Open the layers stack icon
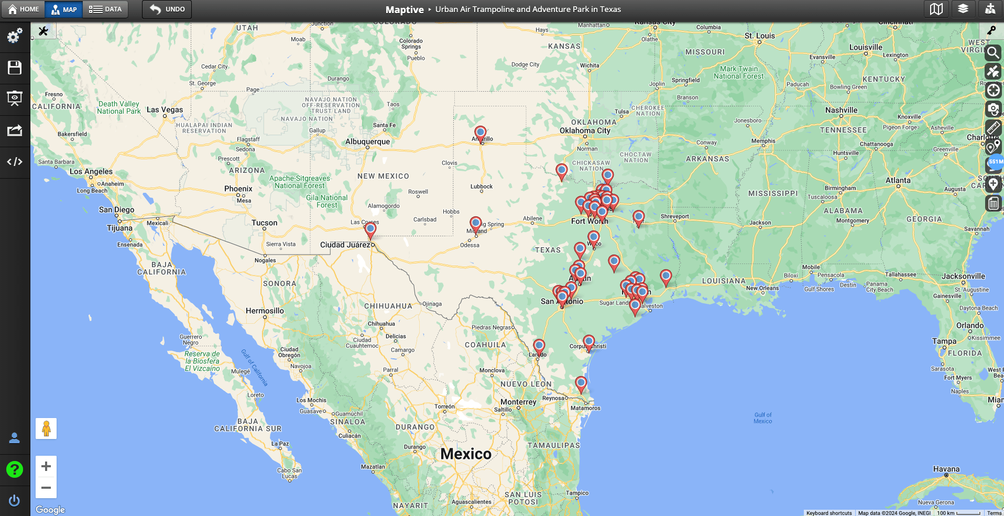 [x=963, y=9]
